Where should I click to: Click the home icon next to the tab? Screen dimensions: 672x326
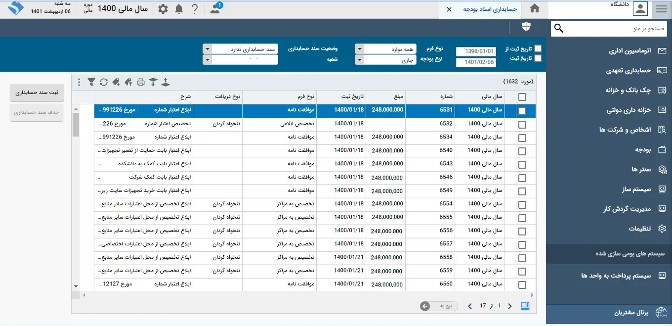(534, 9)
